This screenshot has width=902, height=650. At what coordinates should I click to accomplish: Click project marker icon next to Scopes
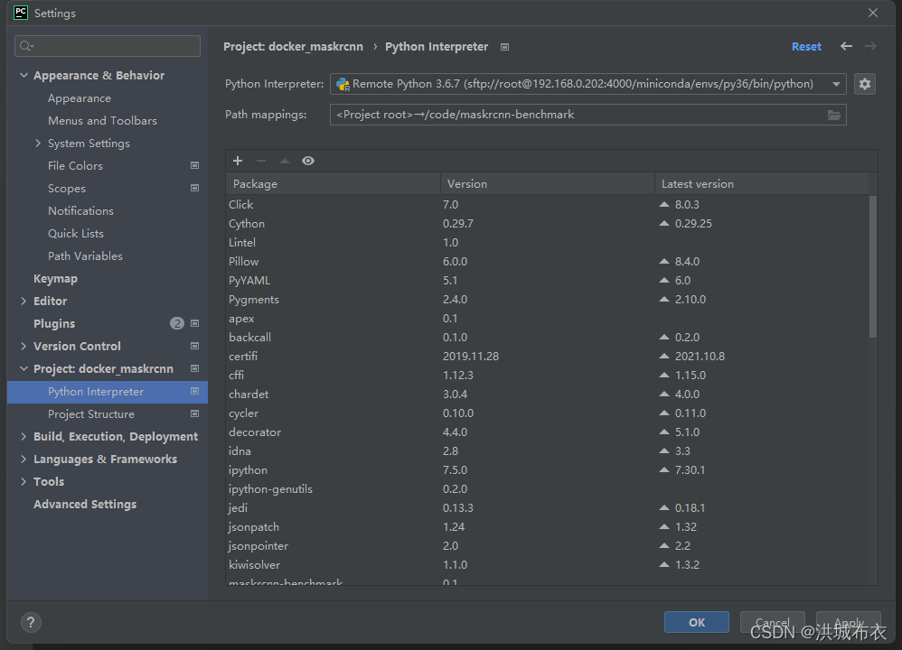195,188
